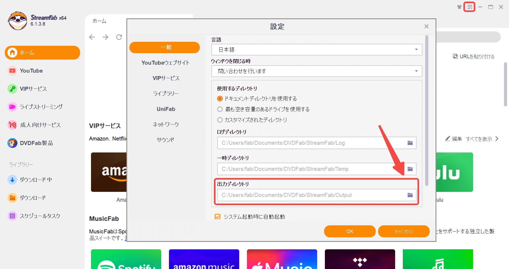509x269 pixels.
Task: Open the hamburger menu in title bar
Action: 470,7
